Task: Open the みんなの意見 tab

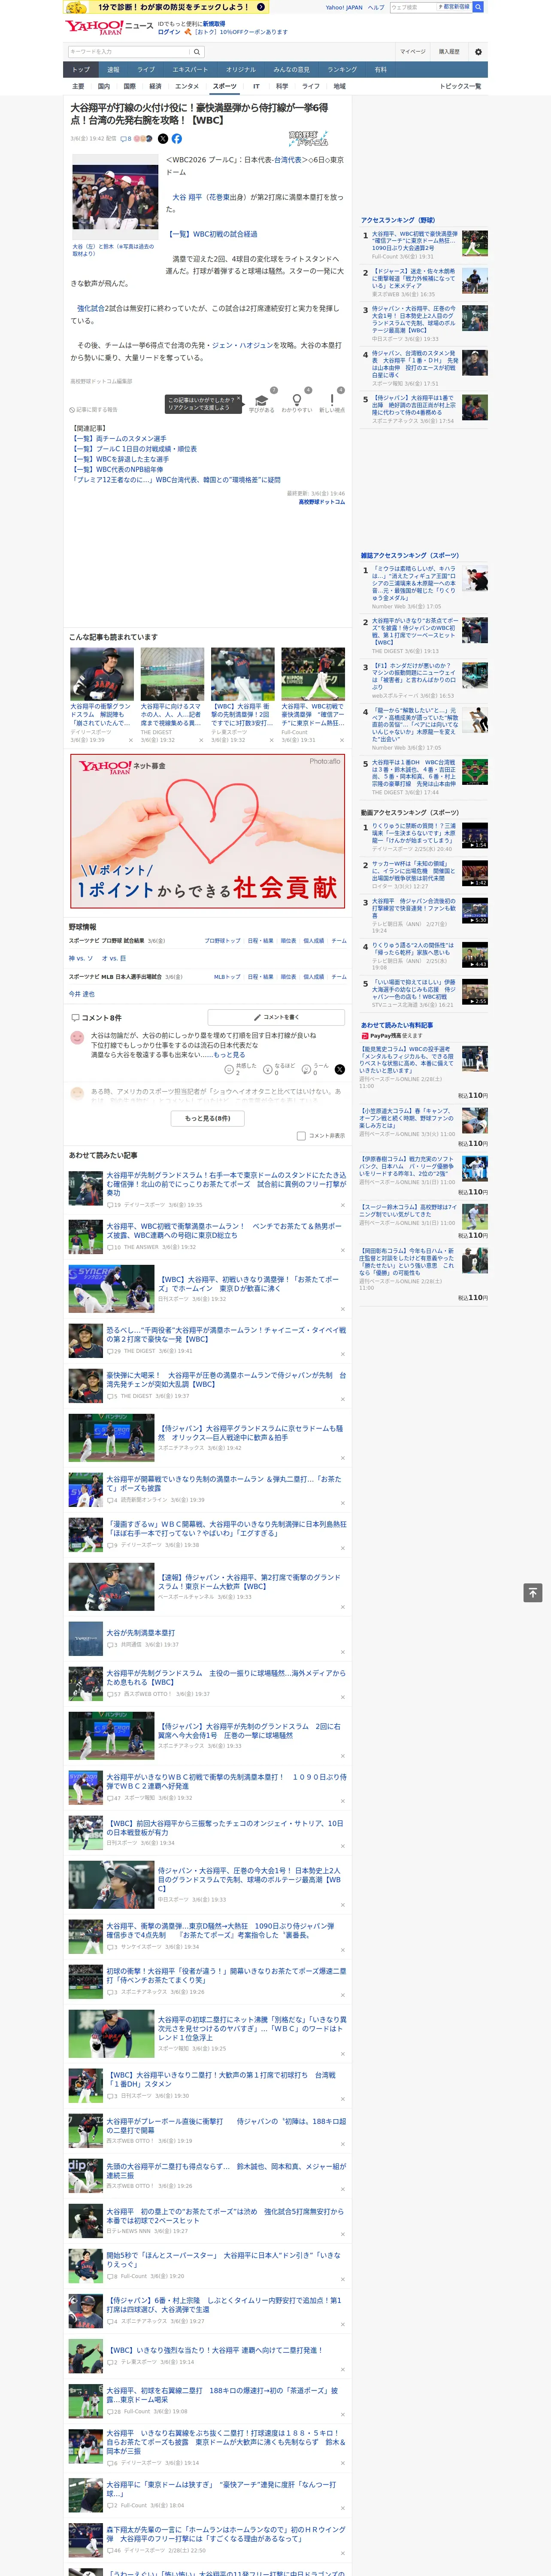Action: [x=292, y=70]
